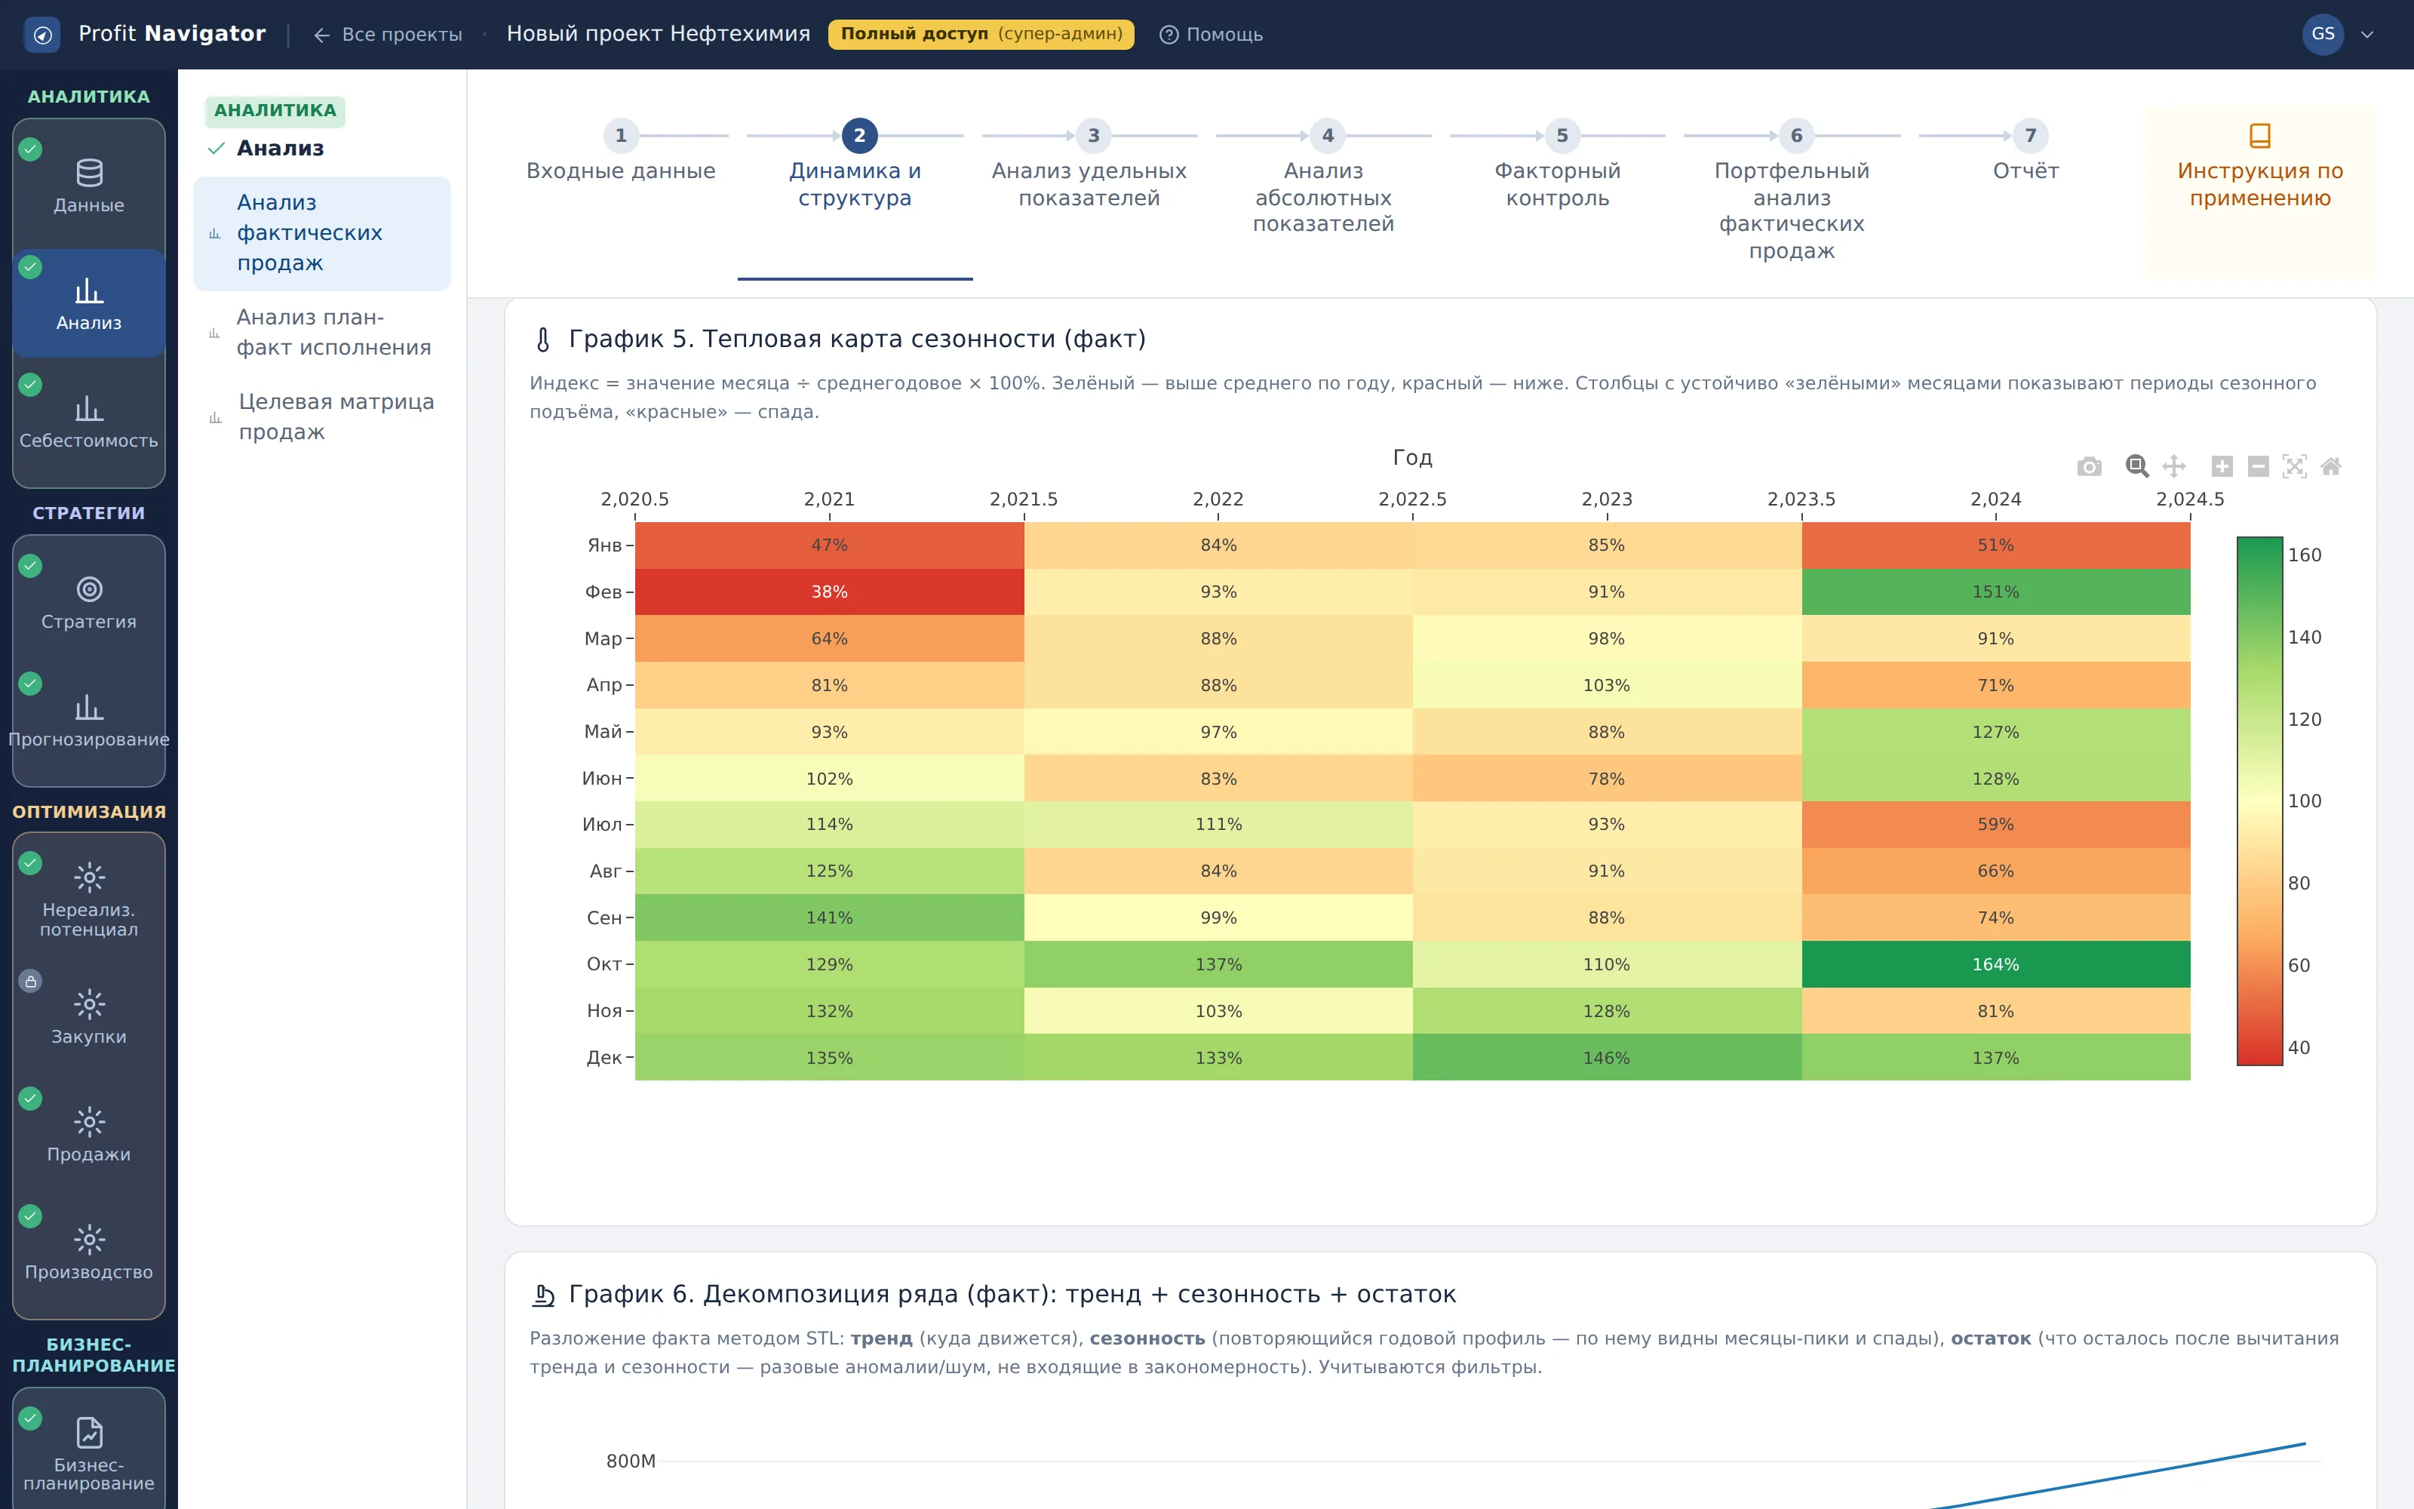Click the Фев 2024 151% heatmap cell
Screen dimensions: 2414x1509
coord(1995,592)
